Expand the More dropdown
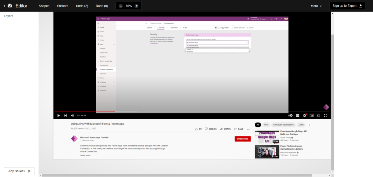373x177 pixels. pyautogui.click(x=316, y=6)
